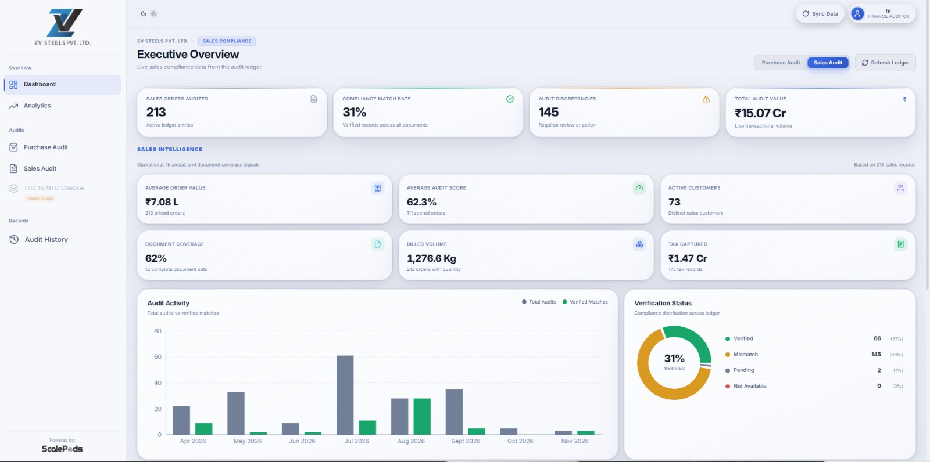Click the Mismatch row in Verification Status
930x462 pixels.
point(814,355)
